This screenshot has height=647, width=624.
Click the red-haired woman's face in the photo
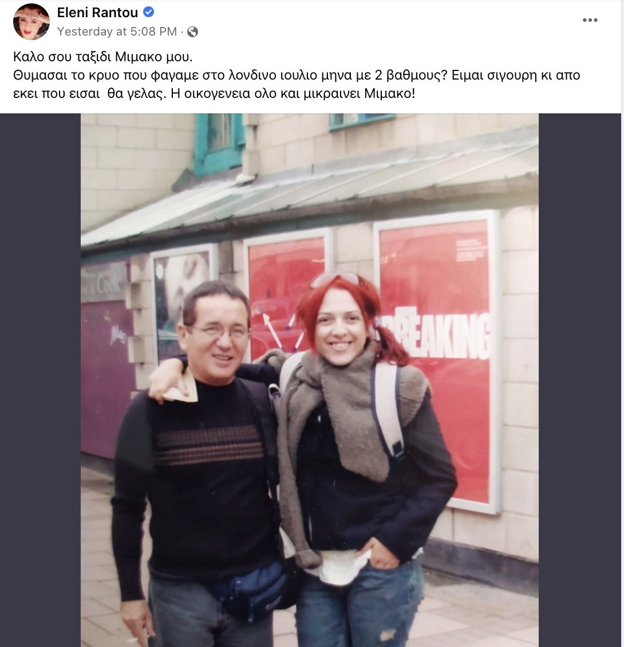(x=339, y=331)
